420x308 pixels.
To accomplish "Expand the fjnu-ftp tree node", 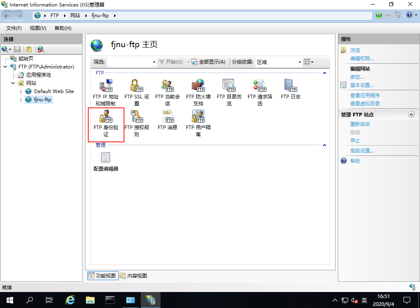I will point(21,100).
